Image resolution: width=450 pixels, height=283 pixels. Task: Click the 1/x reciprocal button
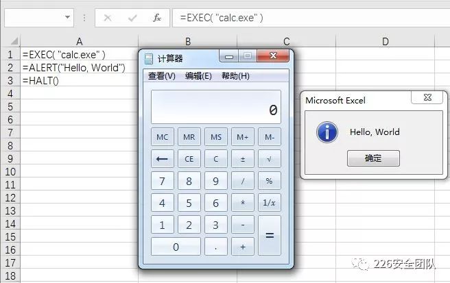click(269, 203)
